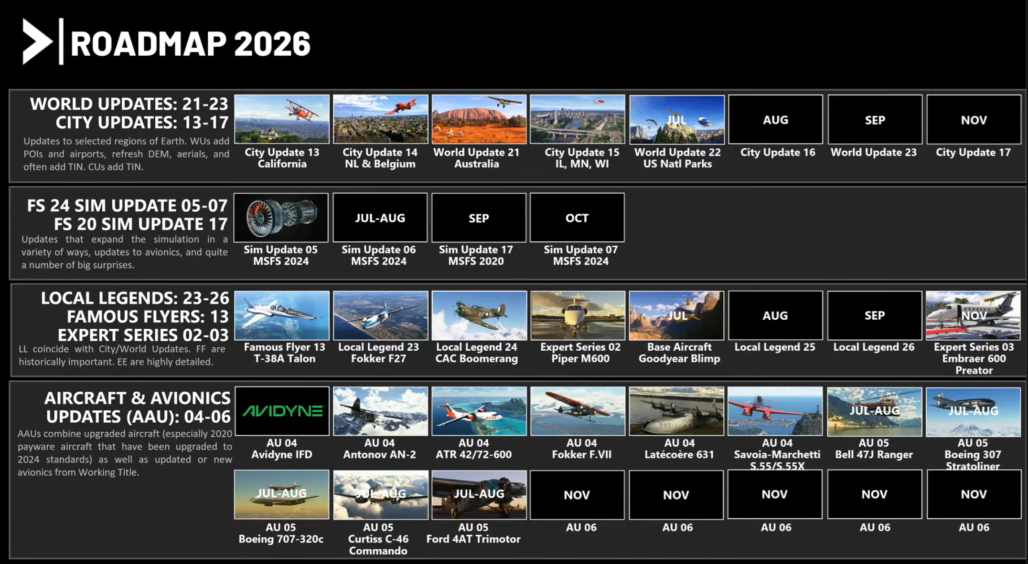1028x564 pixels.
Task: Open the Sim Update 05 jet engine image
Action: (x=281, y=218)
